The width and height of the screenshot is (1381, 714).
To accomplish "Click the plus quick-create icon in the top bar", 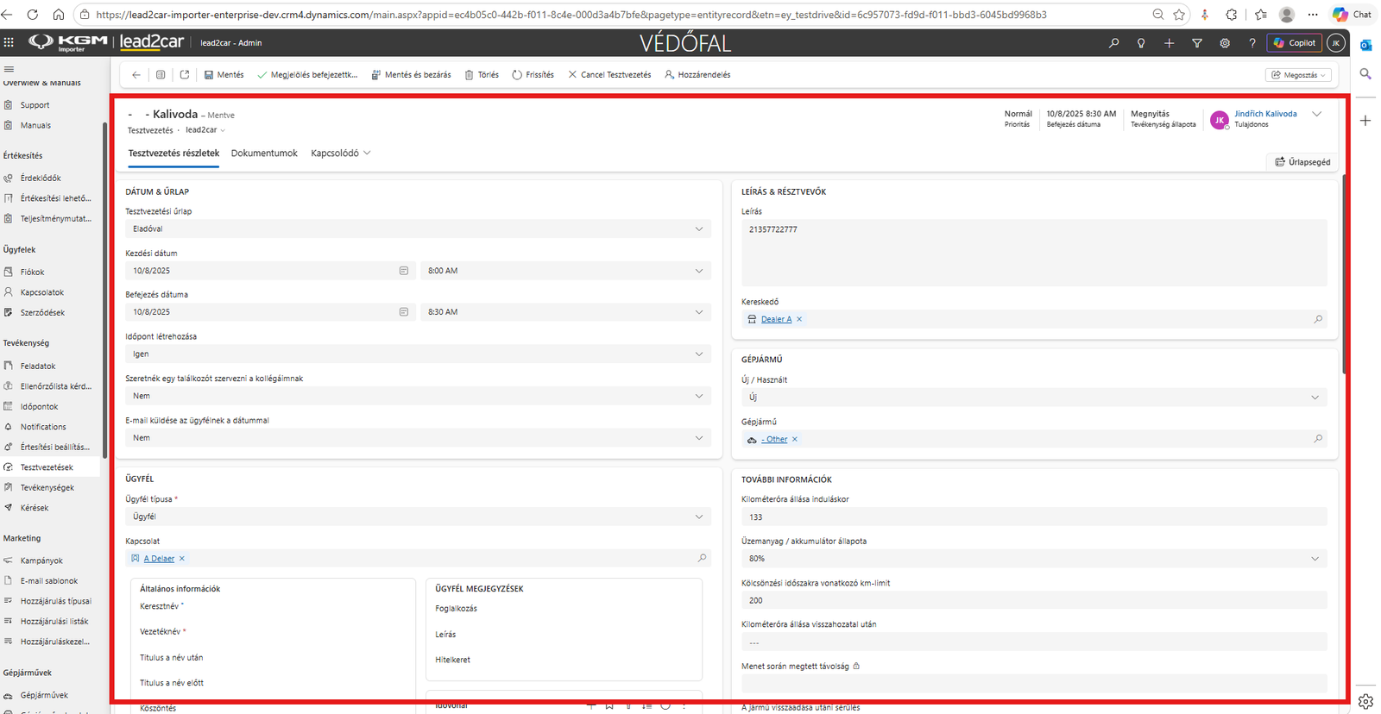I will click(1169, 43).
